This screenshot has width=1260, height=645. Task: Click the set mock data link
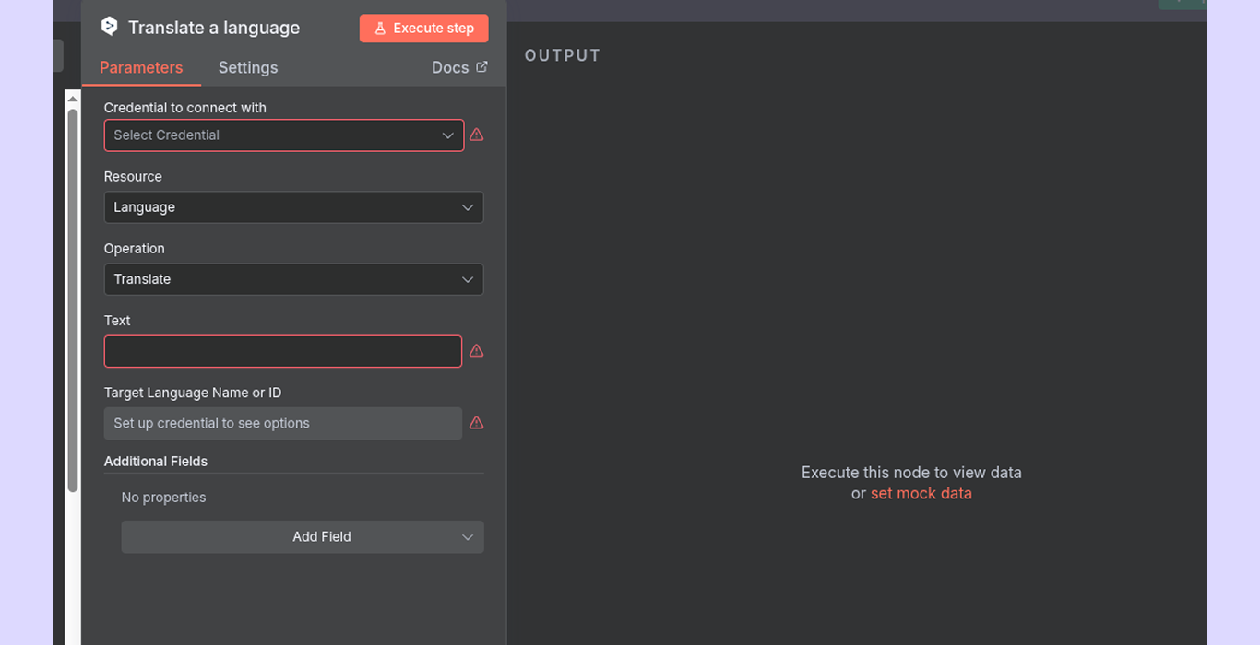(x=921, y=493)
